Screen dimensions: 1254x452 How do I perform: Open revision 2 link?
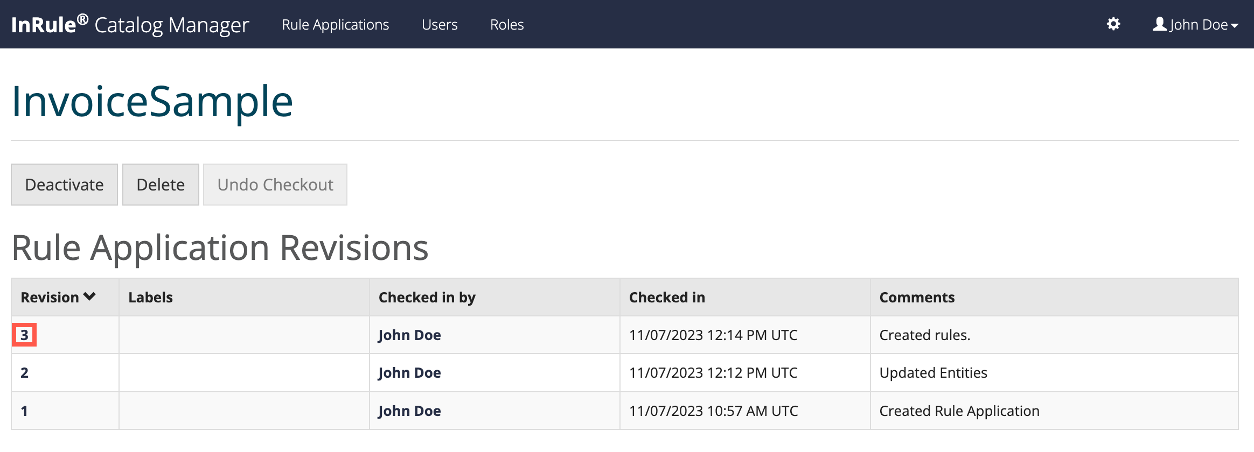tap(24, 373)
